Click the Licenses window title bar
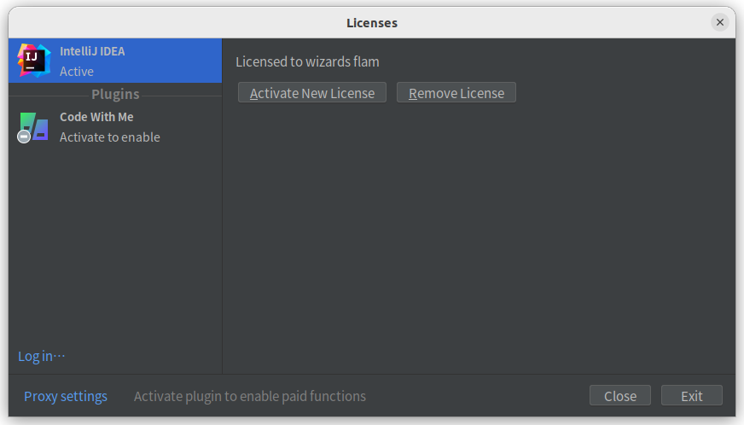The height and width of the screenshot is (425, 744). tap(371, 23)
